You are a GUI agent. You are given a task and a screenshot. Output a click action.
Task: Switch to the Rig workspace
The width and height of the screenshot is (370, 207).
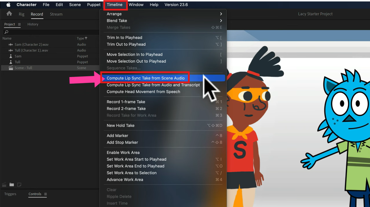click(22, 14)
